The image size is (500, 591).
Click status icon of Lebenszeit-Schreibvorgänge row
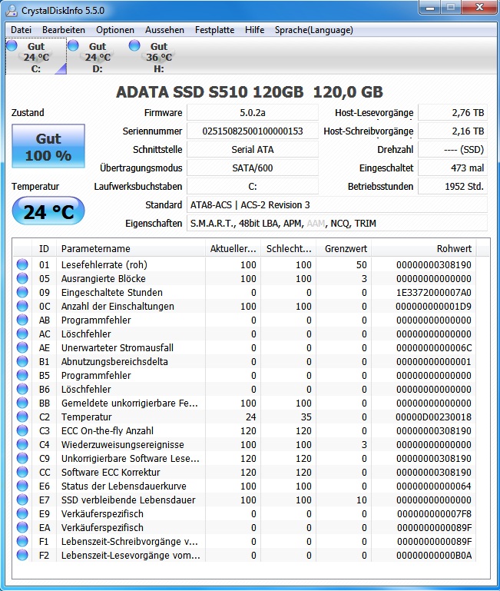pos(22,541)
